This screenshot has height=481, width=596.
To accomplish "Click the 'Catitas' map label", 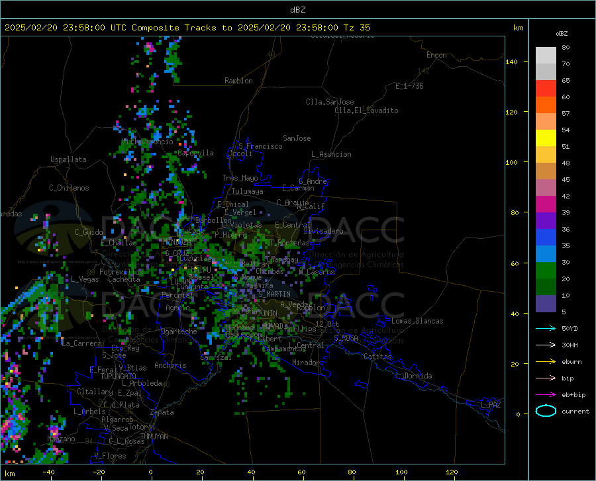I will click(377, 357).
